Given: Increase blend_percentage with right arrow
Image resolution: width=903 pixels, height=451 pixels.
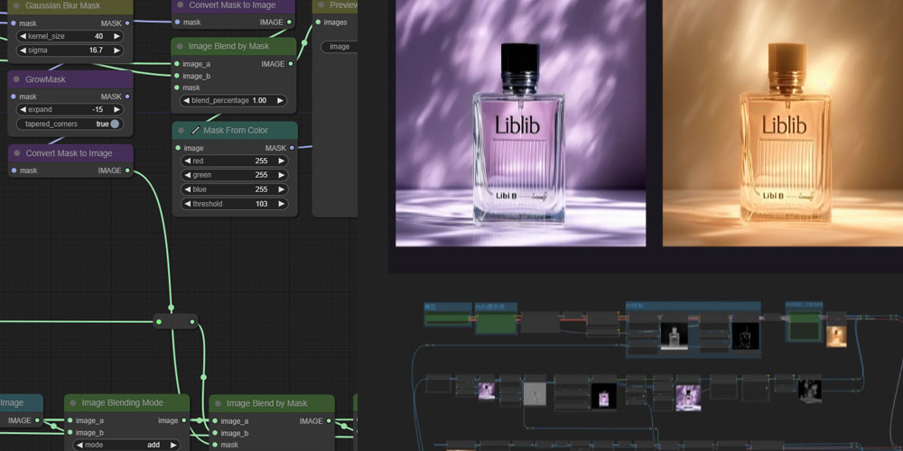Looking at the screenshot, I should pyautogui.click(x=280, y=100).
